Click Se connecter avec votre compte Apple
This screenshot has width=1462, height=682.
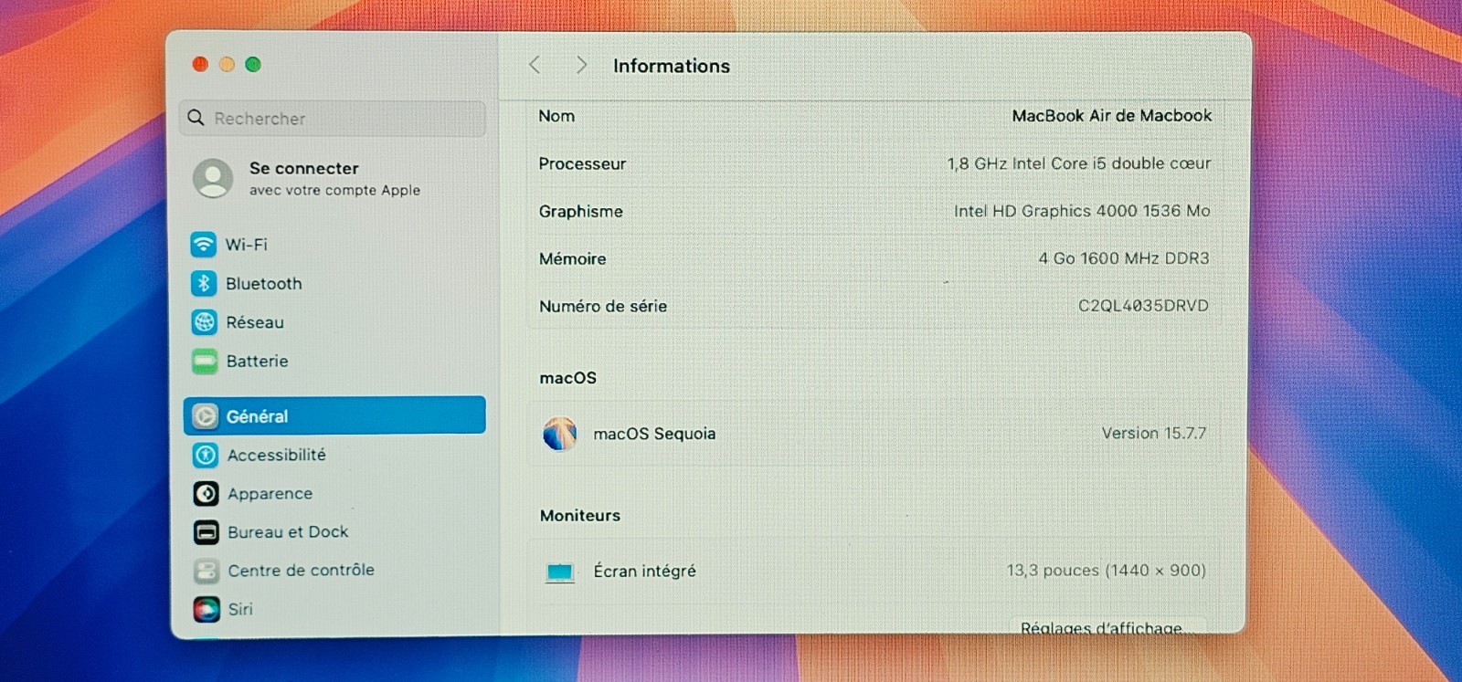[334, 178]
